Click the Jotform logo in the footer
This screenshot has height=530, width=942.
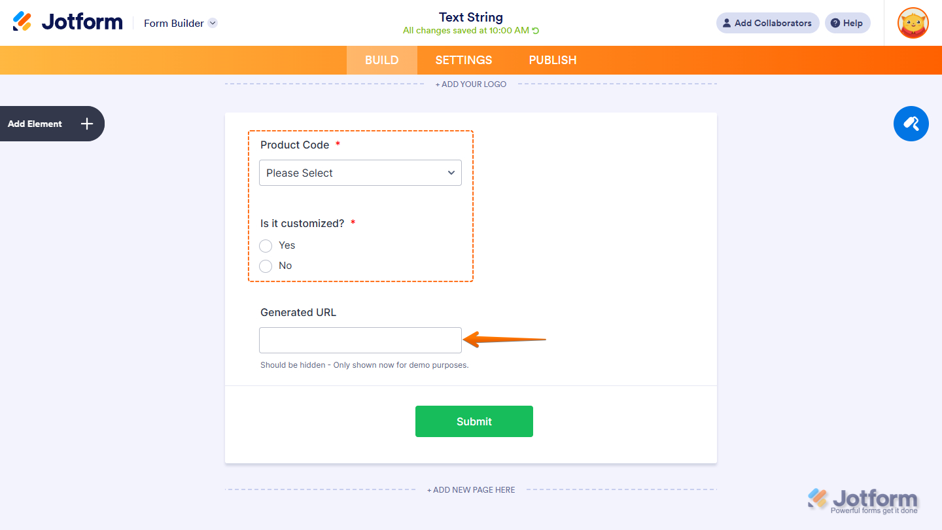click(863, 499)
